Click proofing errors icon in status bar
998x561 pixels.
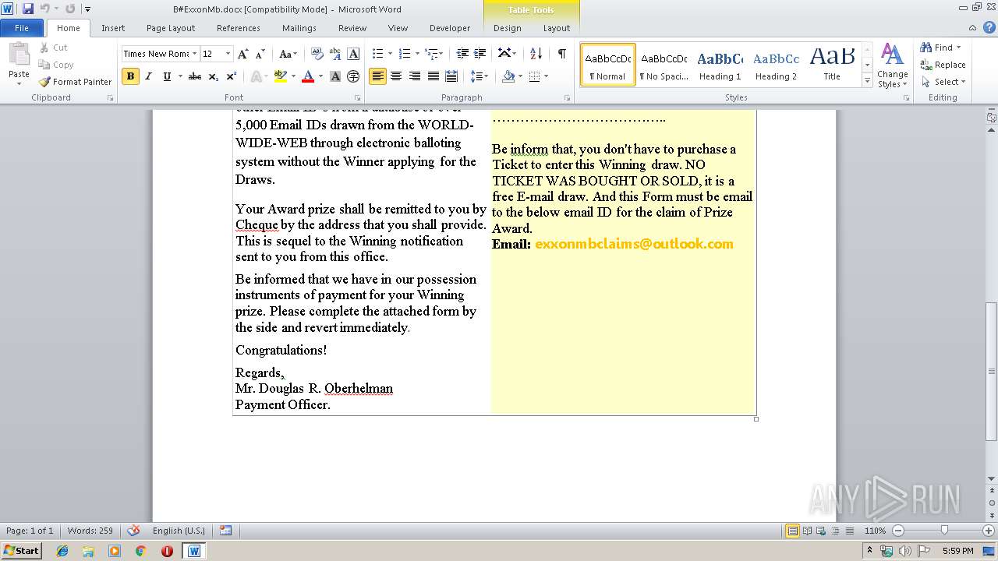pyautogui.click(x=133, y=531)
